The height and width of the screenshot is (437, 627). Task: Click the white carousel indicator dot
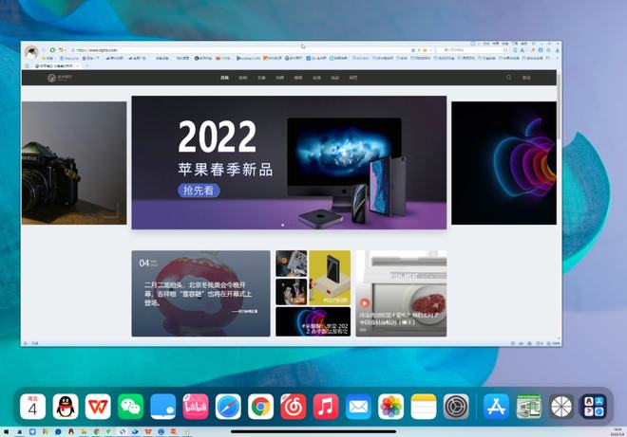283,225
